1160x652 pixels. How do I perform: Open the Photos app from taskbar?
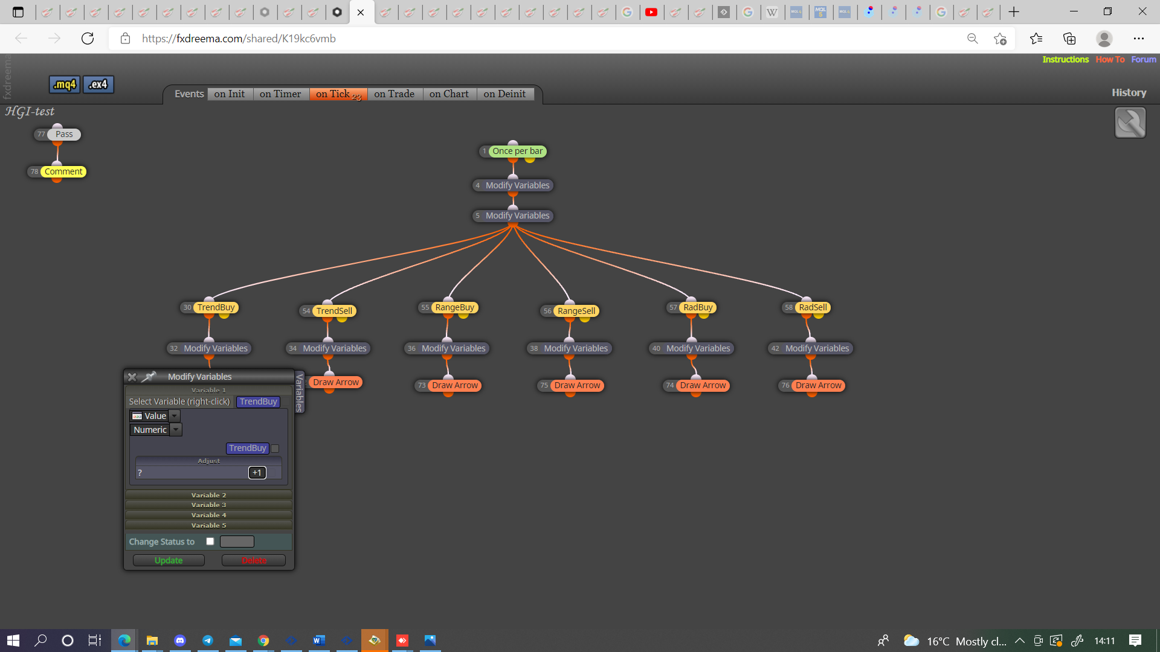point(430,641)
